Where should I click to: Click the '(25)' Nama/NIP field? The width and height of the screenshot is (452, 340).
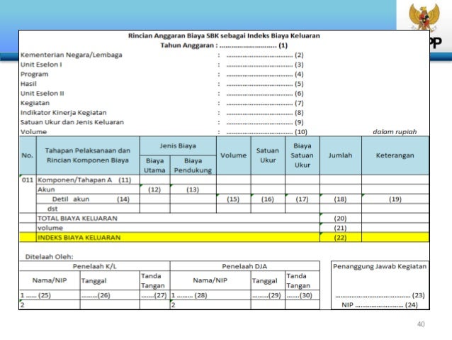coord(50,295)
